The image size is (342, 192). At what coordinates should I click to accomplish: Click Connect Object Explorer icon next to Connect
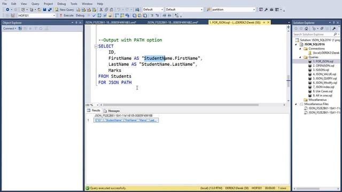point(20,28)
